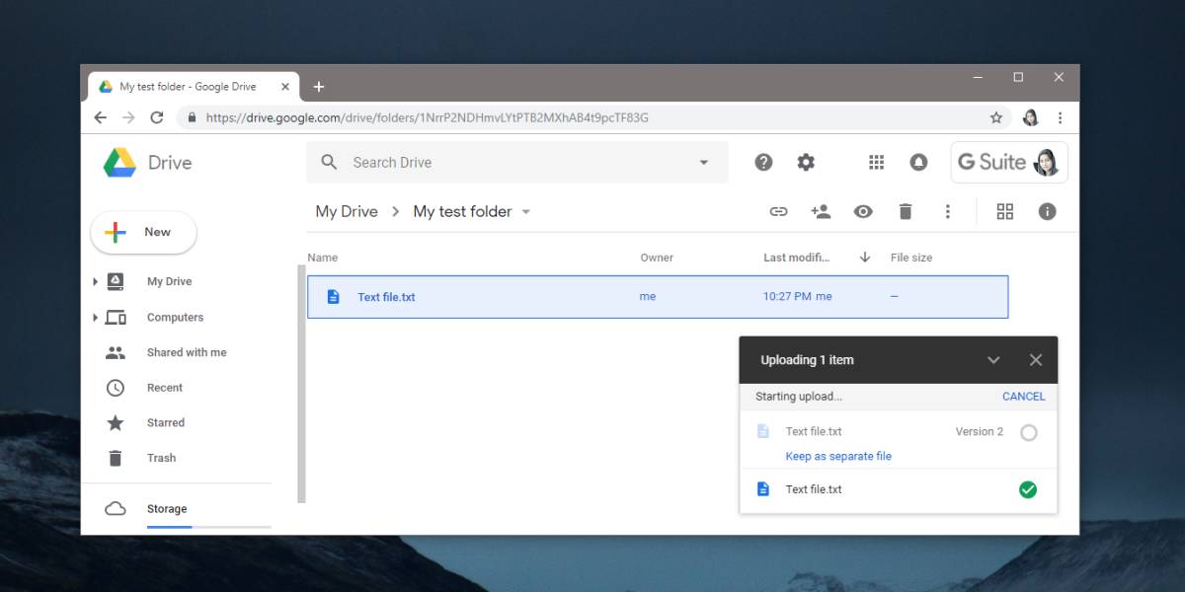Click the Version 2 upload progress circle

1028,432
